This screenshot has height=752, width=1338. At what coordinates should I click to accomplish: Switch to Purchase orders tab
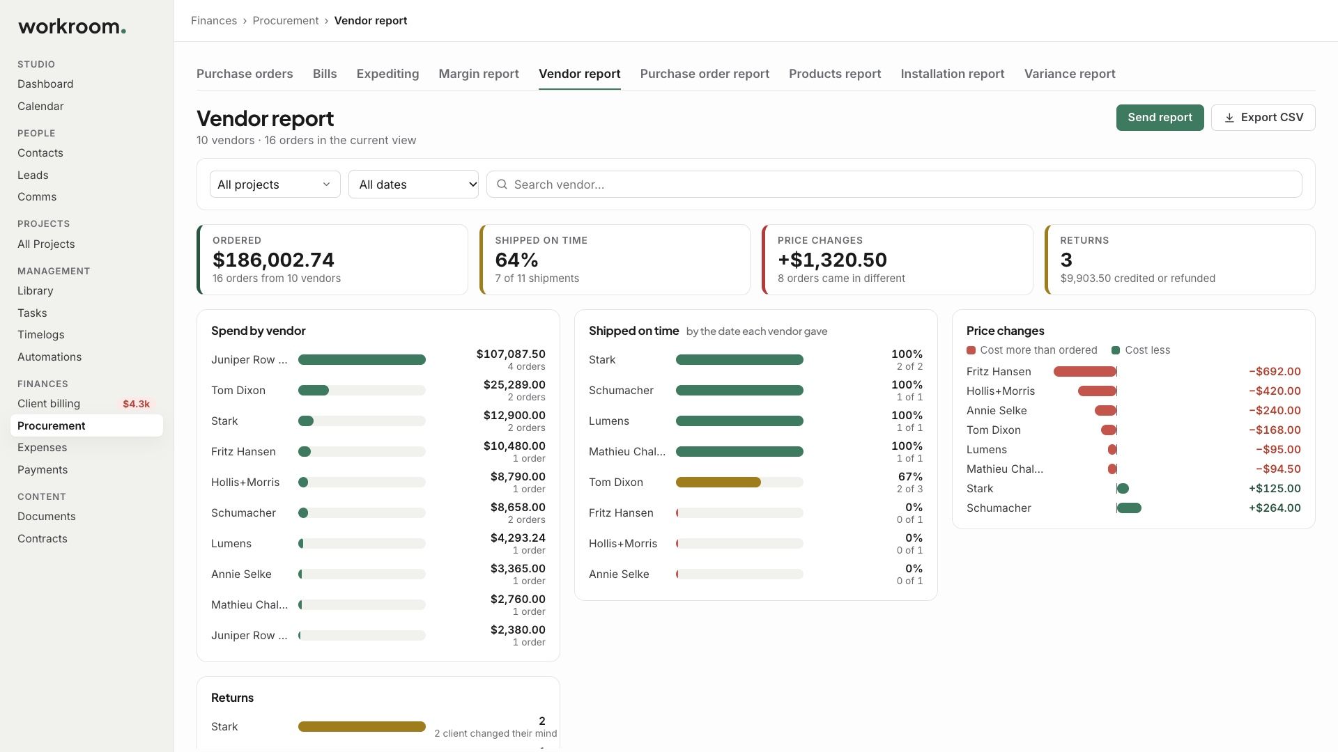tap(245, 74)
